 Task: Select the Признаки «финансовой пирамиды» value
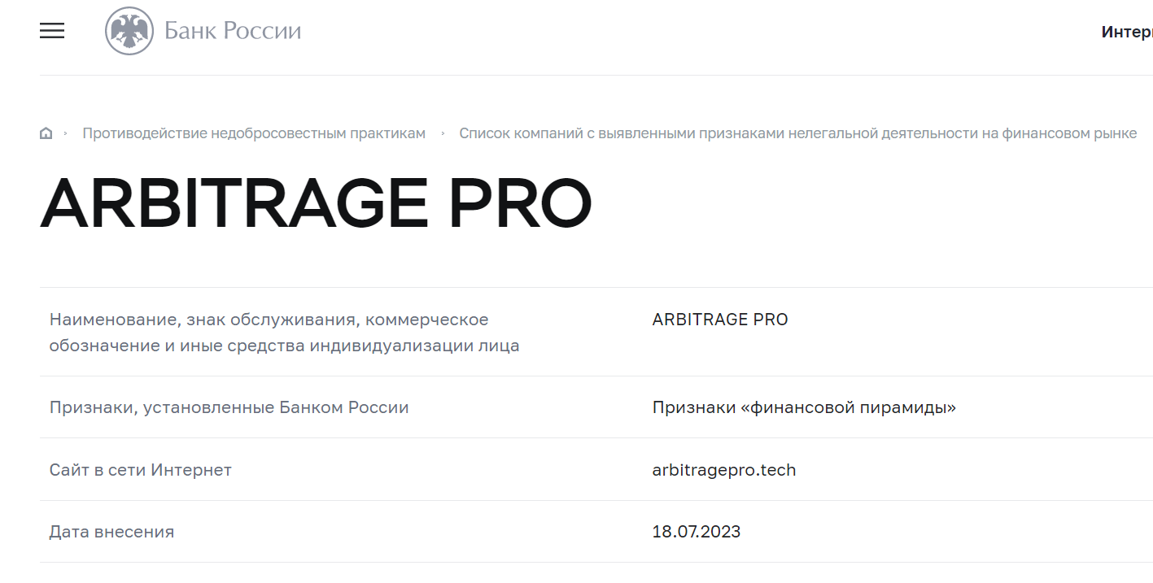(804, 407)
